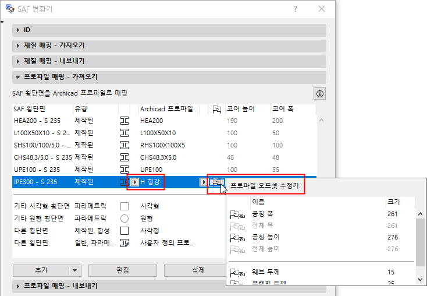Click the 261 value of 공칭 폭

coord(393,214)
